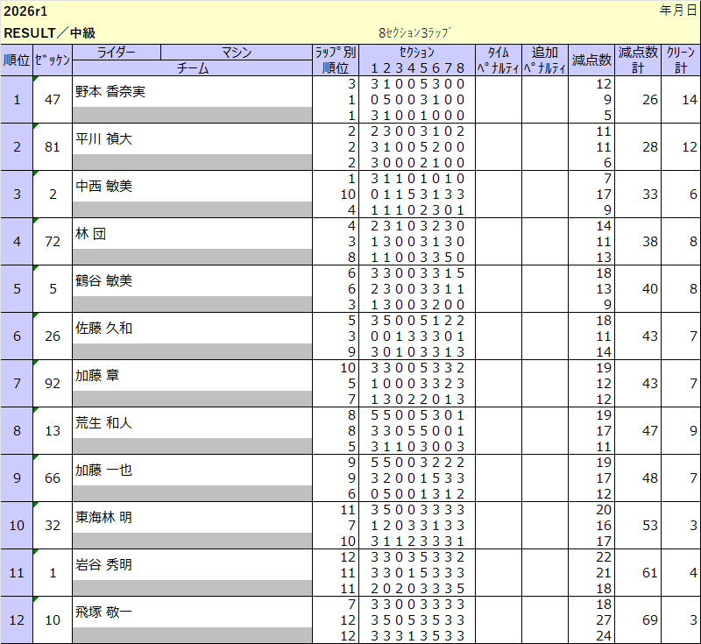The height and width of the screenshot is (644, 701).
Task: Select the 追加ﾍﾟﾅﾙﾃｨ column header
Action: point(544,60)
